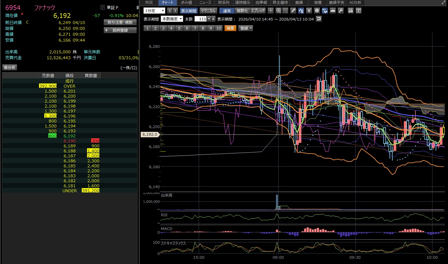This screenshot has height=264, width=448.
Task: Select the pencil drawing tool icon
Action: coord(293,11)
